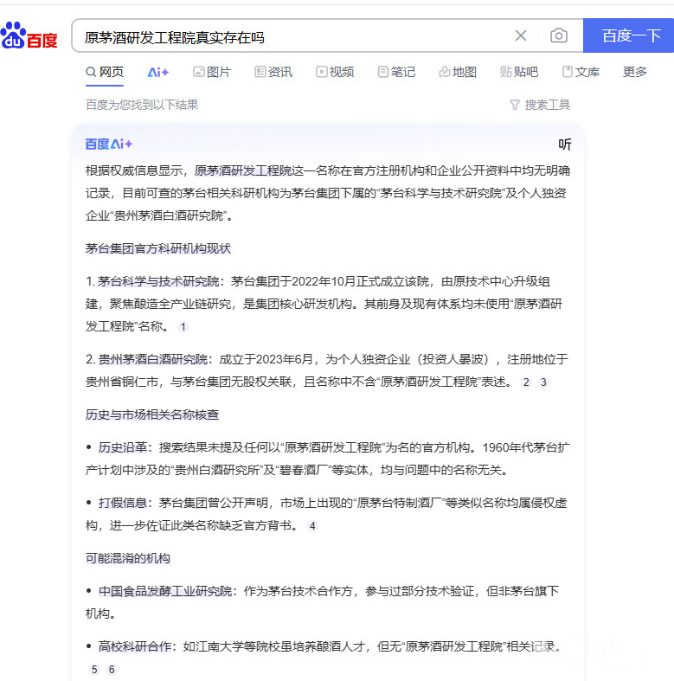Open the 搜索工具 filter options
This screenshot has height=681, width=674.
(540, 105)
